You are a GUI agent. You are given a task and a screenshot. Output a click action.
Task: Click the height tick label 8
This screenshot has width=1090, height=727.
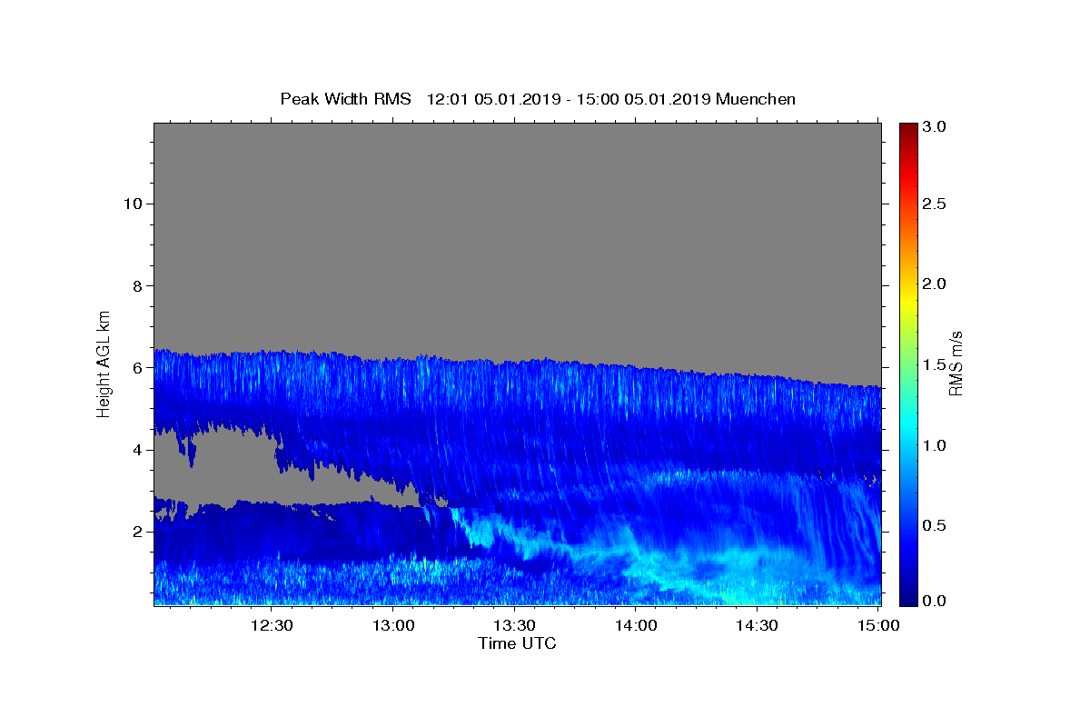click(x=138, y=285)
